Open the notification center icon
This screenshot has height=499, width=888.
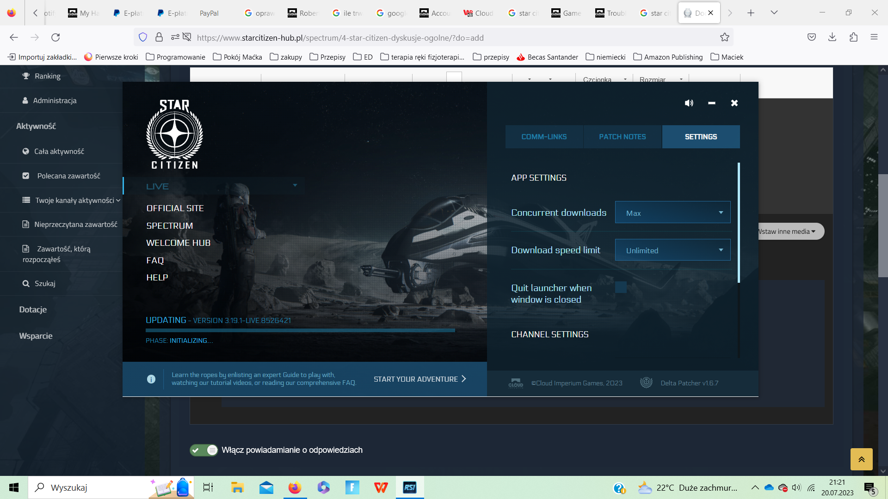[x=870, y=488]
